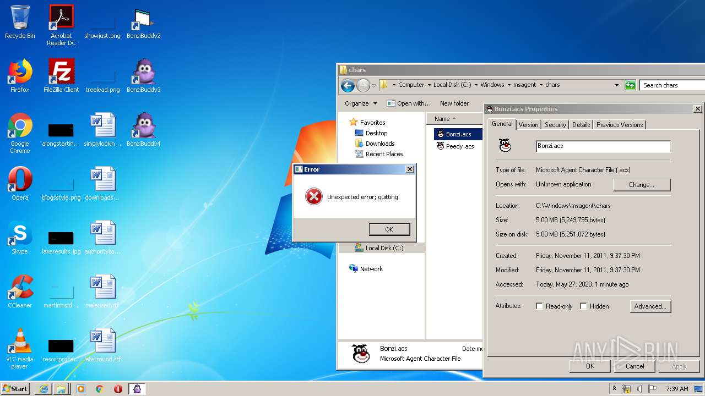This screenshot has height=396, width=705.
Task: Open the Firefox desktop shortcut
Action: [20, 76]
